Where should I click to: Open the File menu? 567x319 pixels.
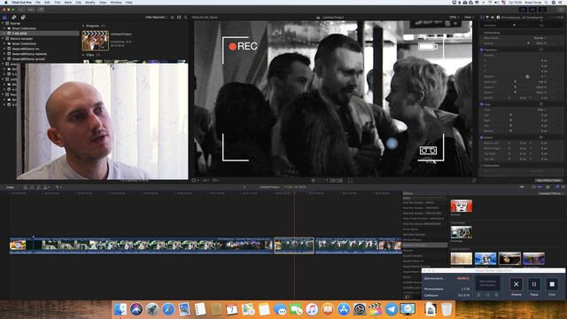[37, 2]
